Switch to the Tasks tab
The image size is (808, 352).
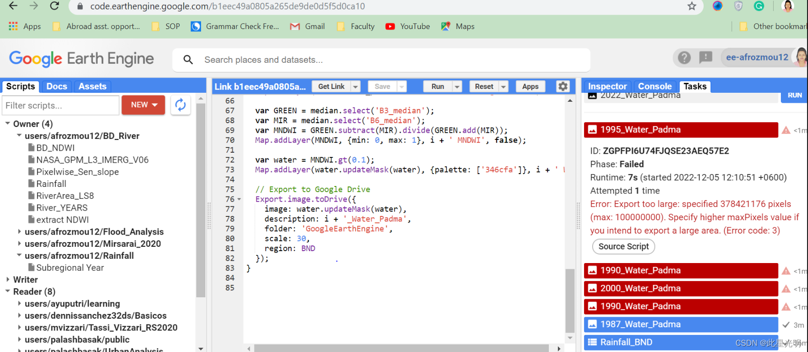coord(695,87)
